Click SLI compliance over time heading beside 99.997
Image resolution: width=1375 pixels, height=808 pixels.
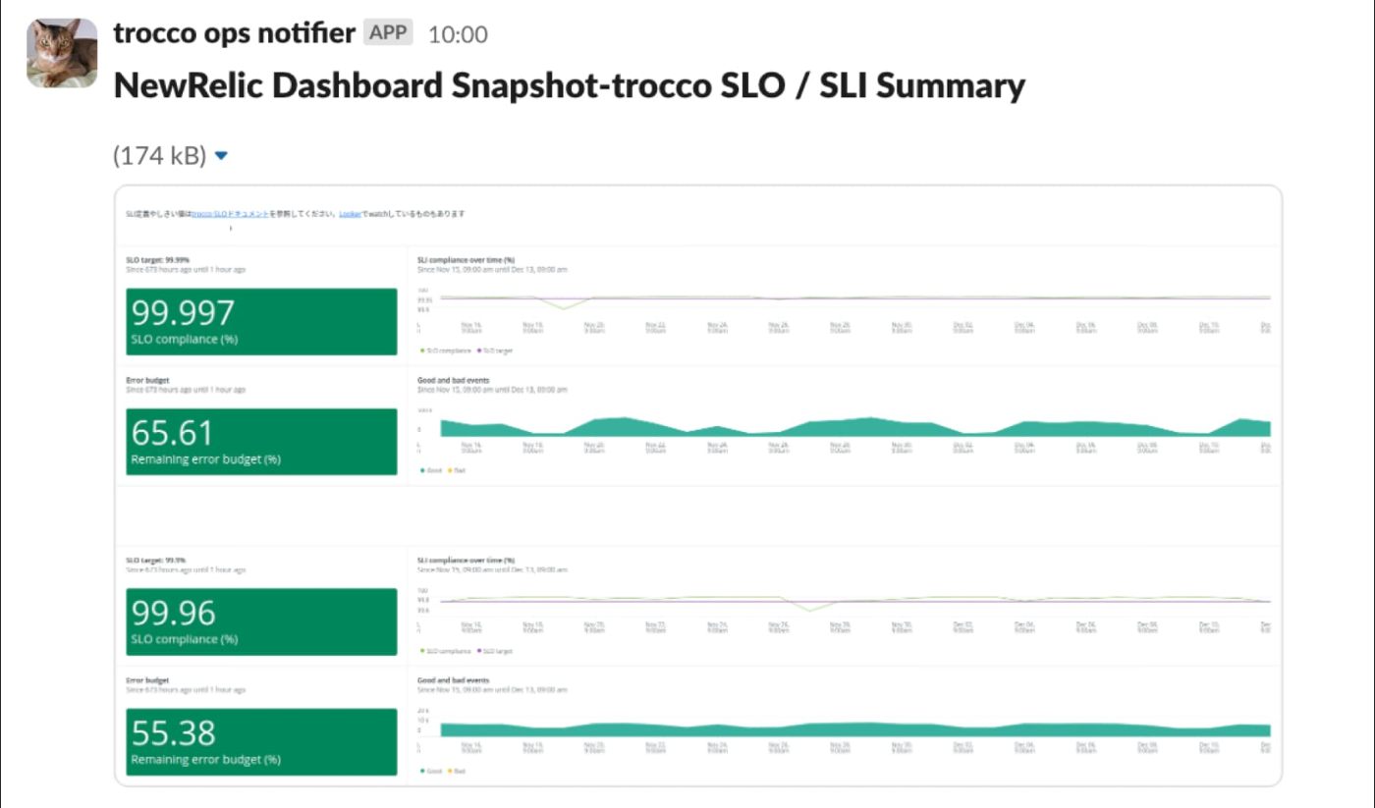click(466, 260)
